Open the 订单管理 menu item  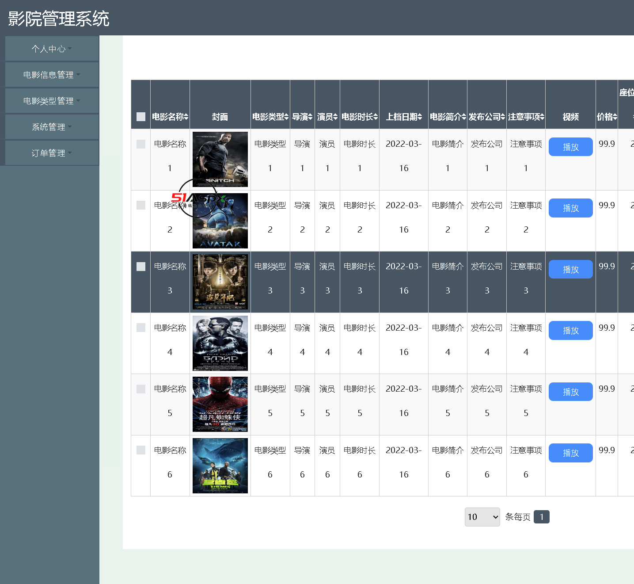click(x=52, y=153)
